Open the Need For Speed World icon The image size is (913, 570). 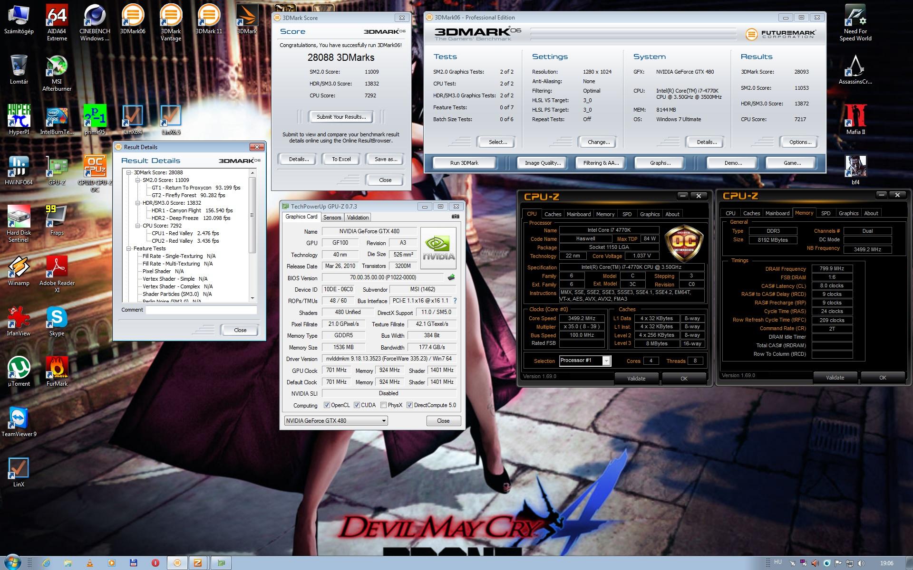click(855, 22)
